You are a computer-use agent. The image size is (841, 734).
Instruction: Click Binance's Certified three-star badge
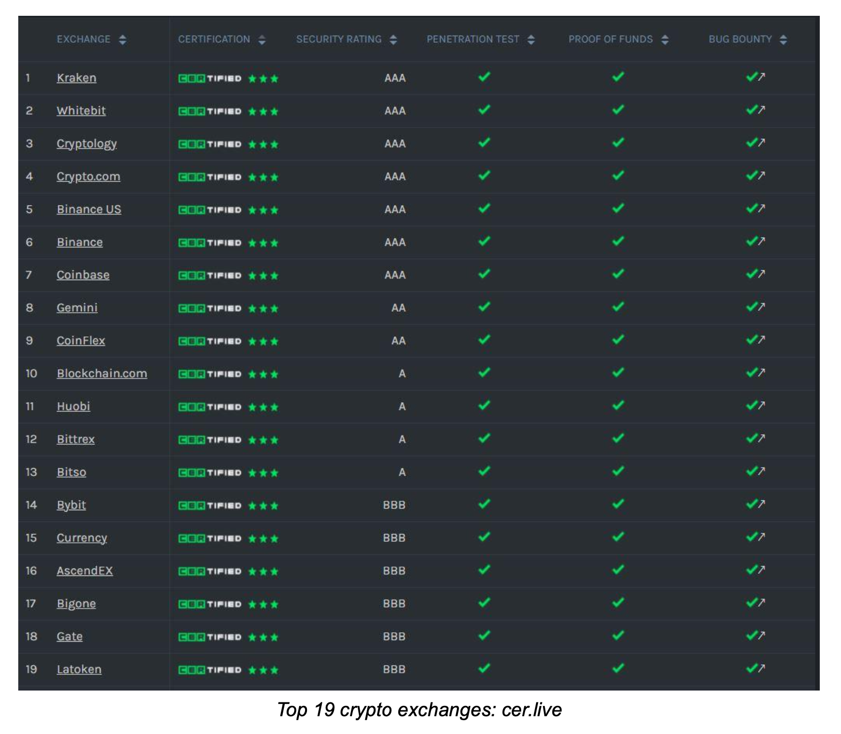[x=228, y=243]
